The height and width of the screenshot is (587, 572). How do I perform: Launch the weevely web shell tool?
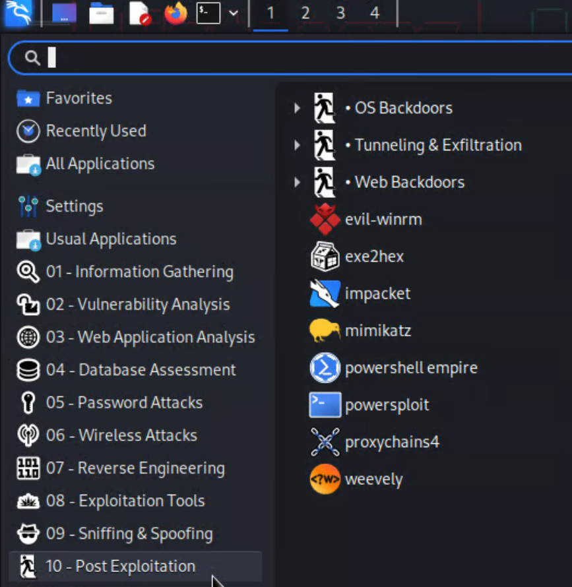coord(373,479)
